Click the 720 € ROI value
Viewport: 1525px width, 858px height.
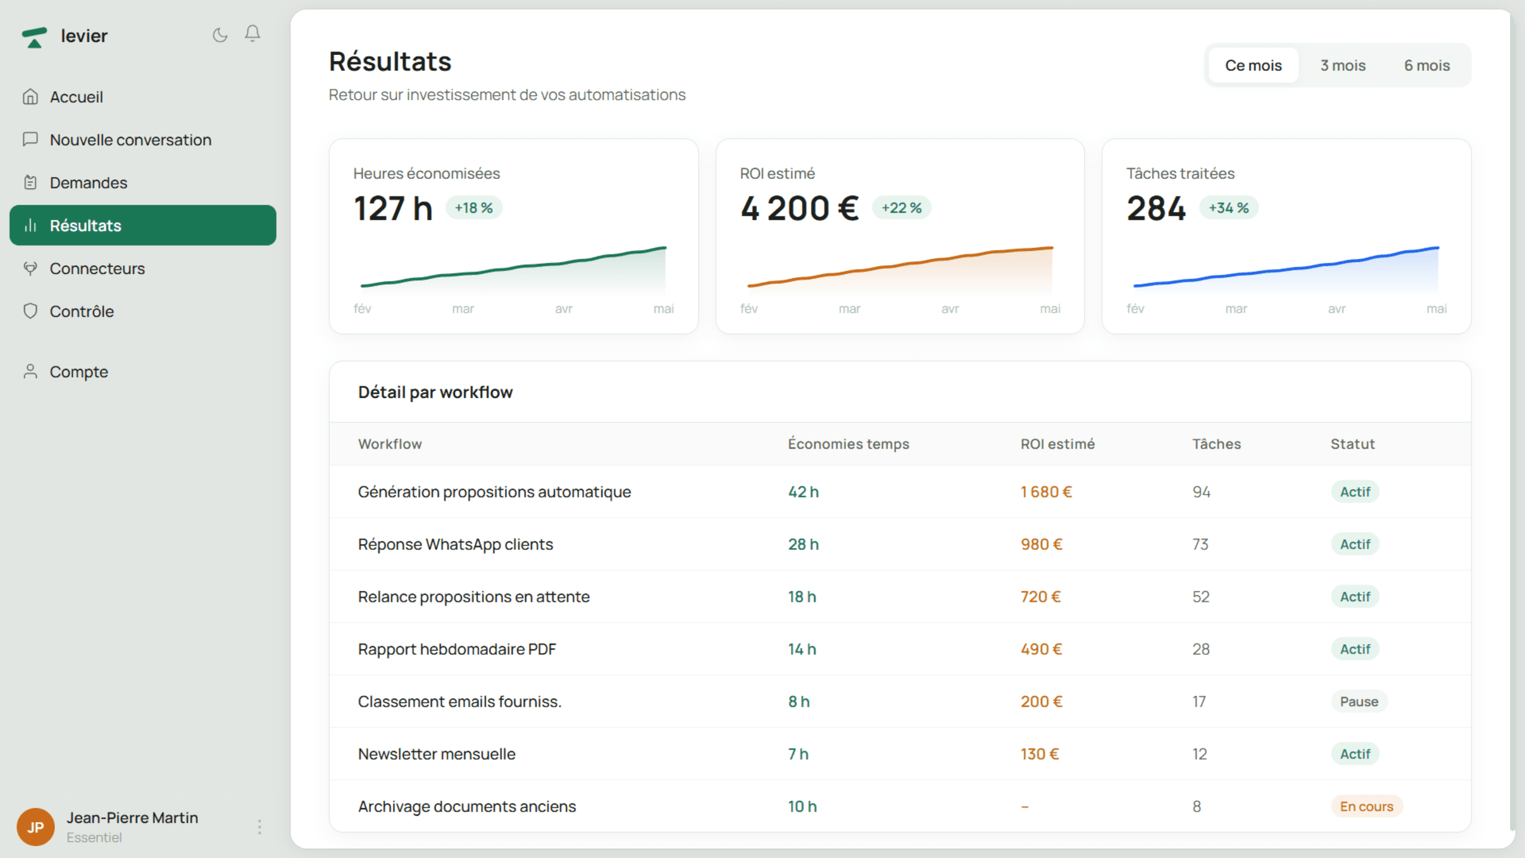(1041, 596)
